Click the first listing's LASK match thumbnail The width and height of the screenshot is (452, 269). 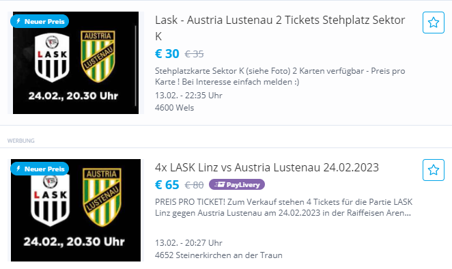point(76,63)
